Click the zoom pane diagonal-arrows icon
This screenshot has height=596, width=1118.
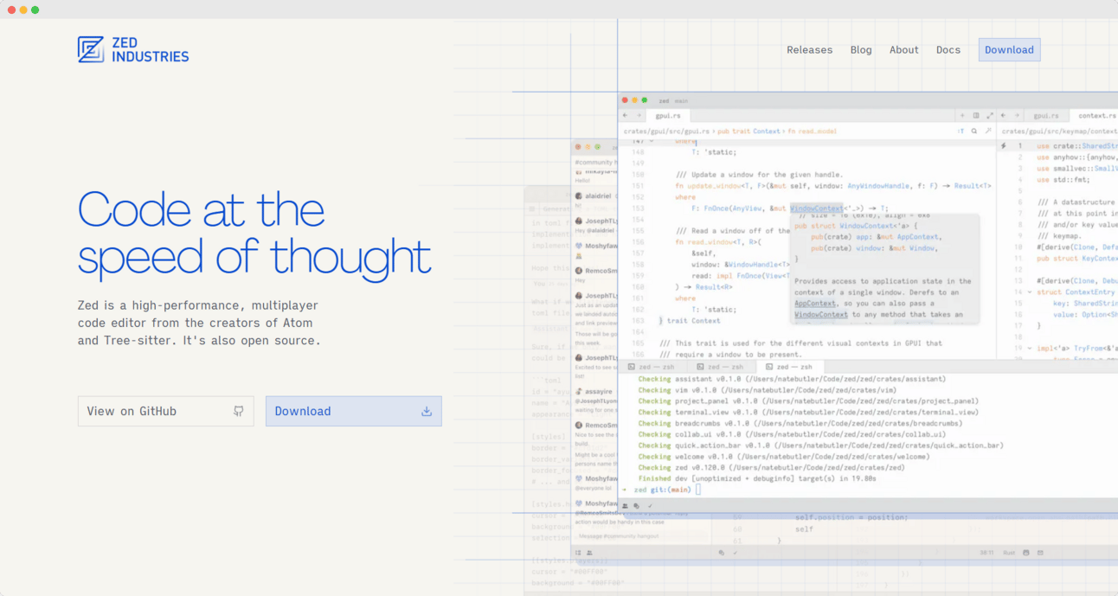(x=990, y=116)
